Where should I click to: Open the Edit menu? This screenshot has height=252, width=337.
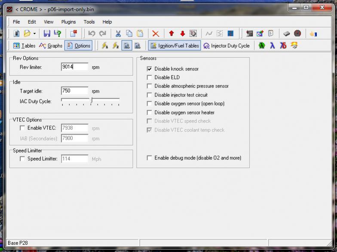click(x=32, y=22)
